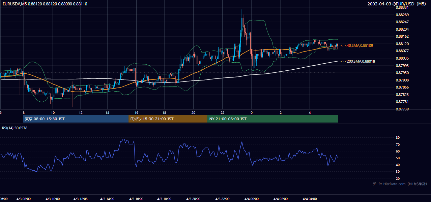Click the bottom time label 4/3 10:00
Viewport: 431px width, 202px height.
click(53, 199)
